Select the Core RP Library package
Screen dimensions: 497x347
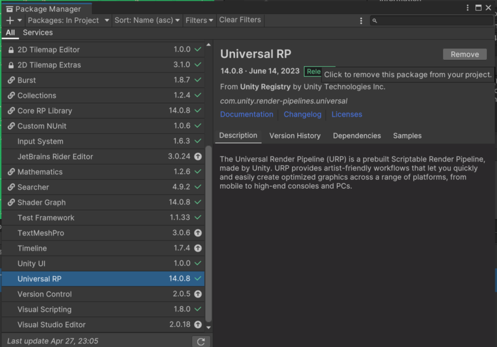[x=103, y=110]
